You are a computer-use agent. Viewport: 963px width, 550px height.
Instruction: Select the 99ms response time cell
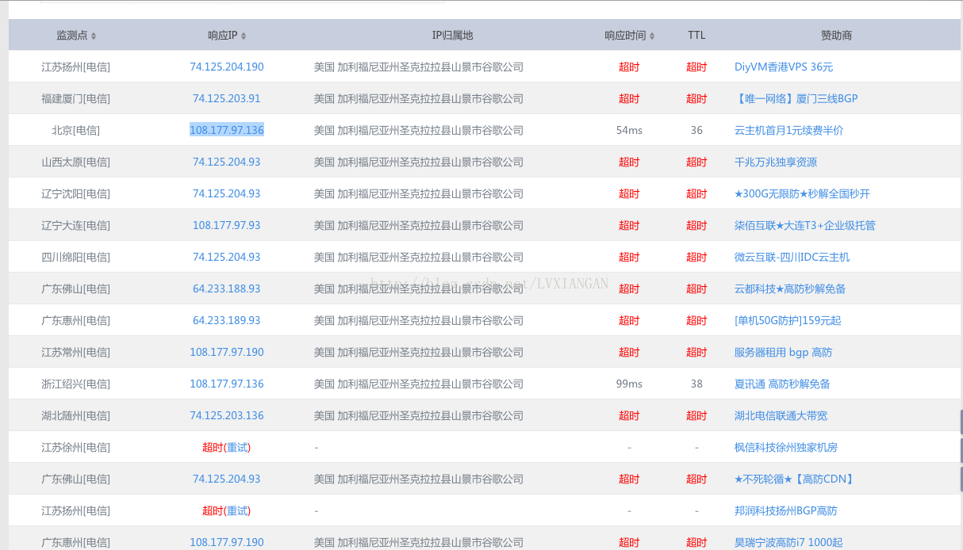629,384
